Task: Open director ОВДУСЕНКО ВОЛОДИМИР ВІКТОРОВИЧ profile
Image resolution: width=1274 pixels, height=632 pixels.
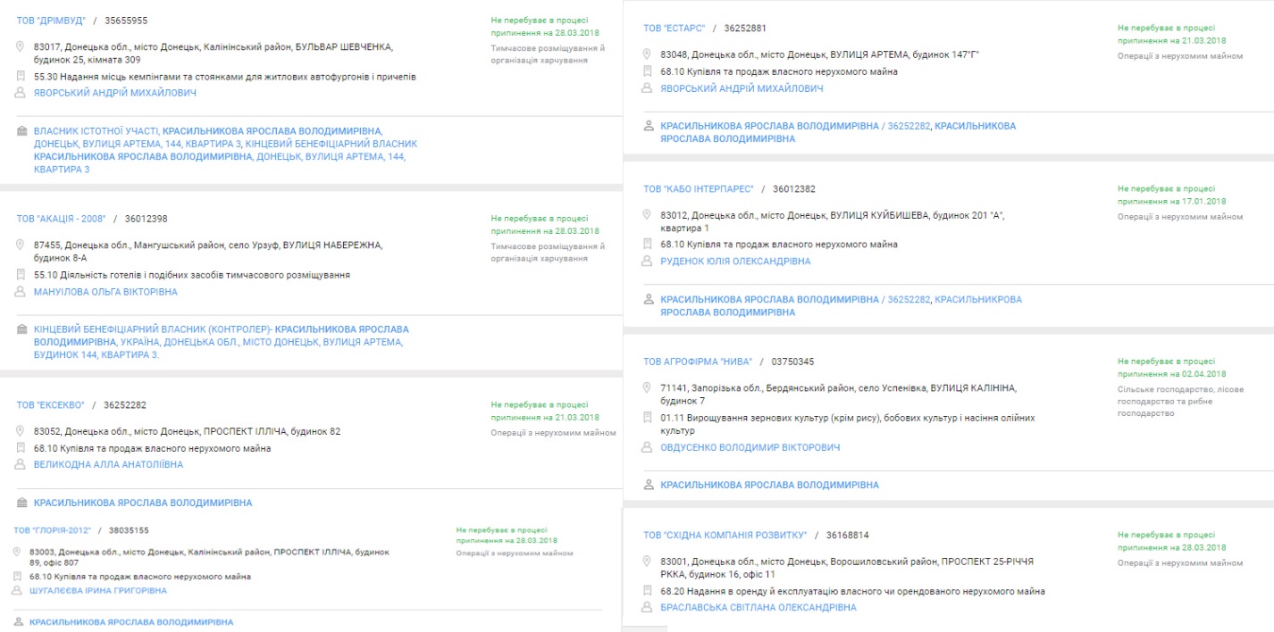Action: 750,447
